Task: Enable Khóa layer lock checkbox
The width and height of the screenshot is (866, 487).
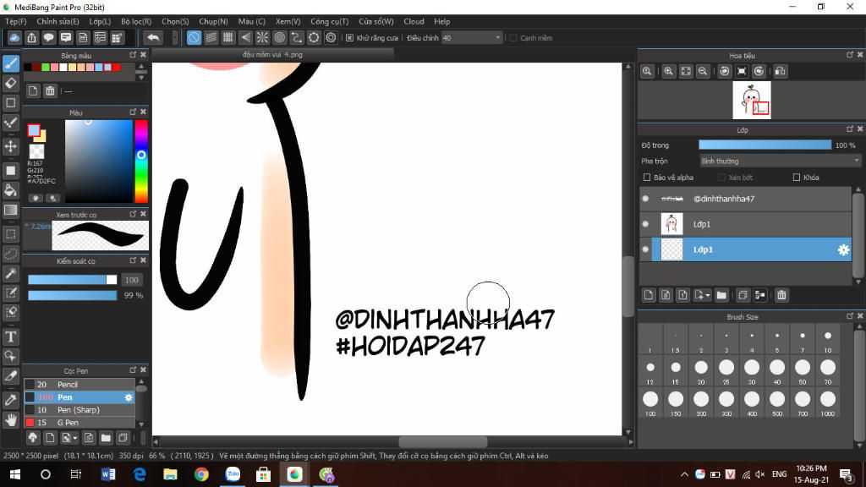Action: point(797,178)
